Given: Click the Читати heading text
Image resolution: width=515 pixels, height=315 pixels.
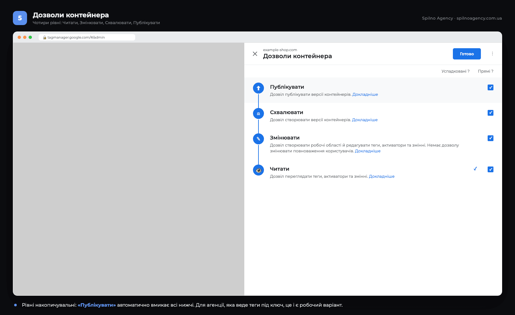Looking at the screenshot, I should (279, 169).
